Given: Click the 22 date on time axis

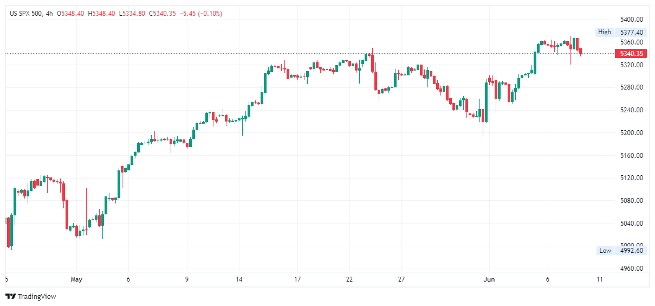Looking at the screenshot, I should pos(349,279).
